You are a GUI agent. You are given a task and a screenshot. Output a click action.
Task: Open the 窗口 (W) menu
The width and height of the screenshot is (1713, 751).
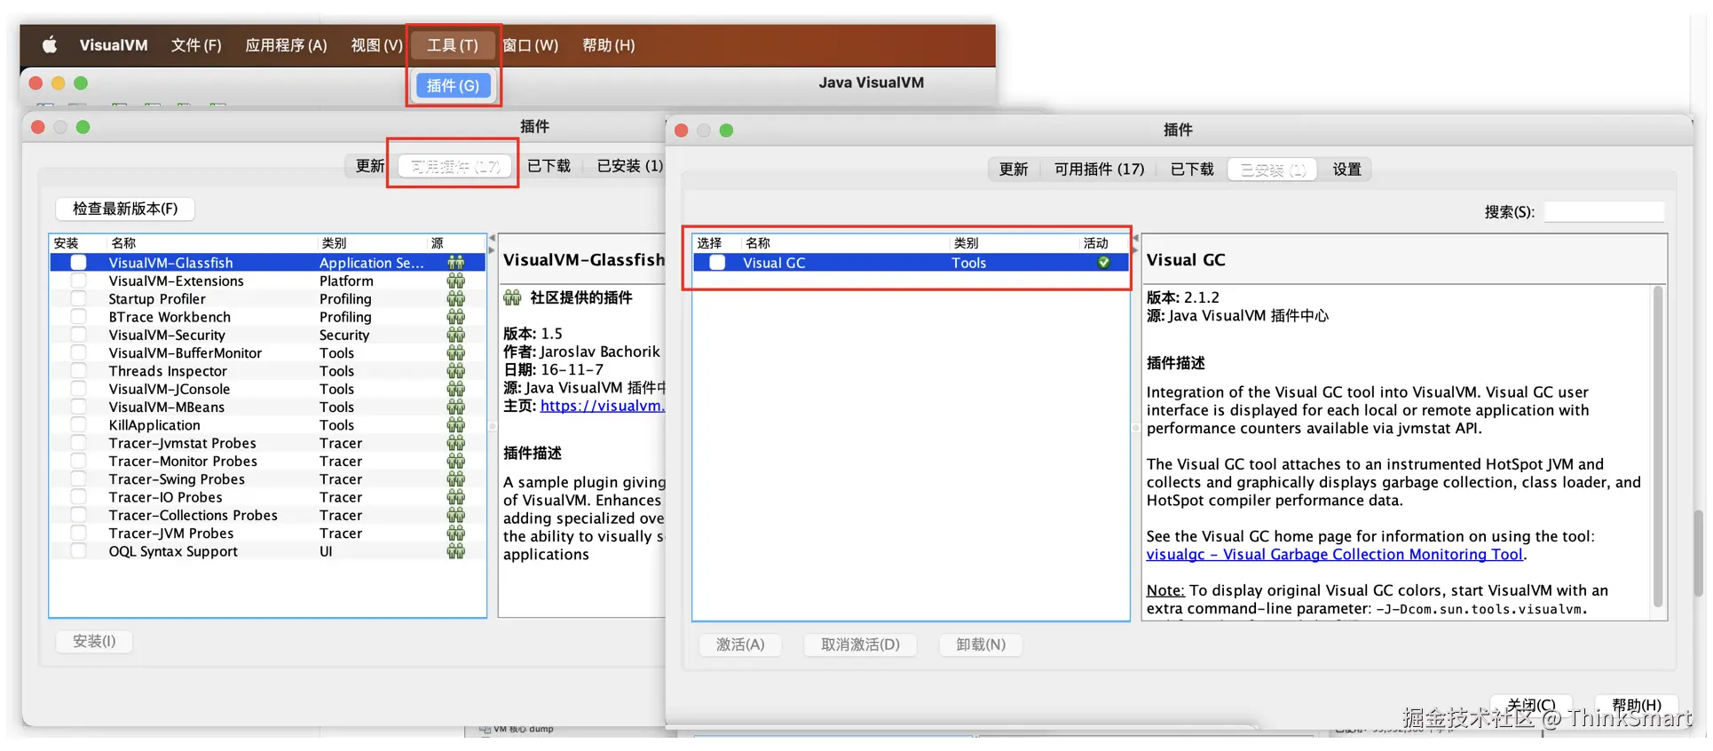click(x=531, y=44)
